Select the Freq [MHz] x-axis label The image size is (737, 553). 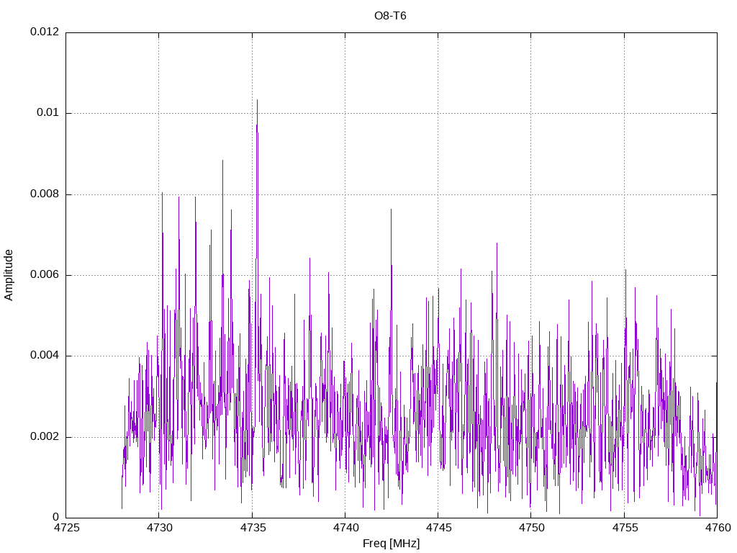[x=391, y=544]
